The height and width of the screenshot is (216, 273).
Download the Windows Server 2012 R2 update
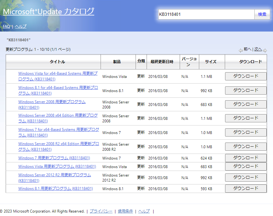246,178
